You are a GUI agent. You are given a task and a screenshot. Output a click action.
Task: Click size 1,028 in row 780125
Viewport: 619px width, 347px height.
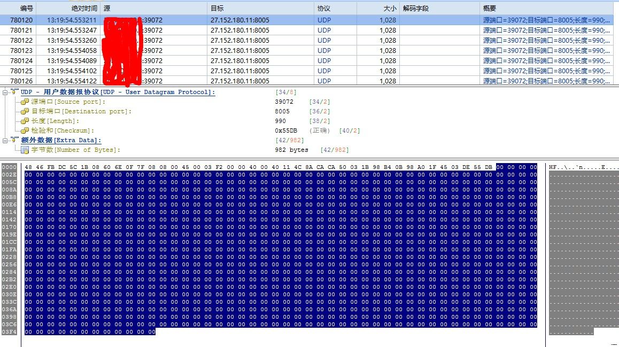(x=388, y=71)
